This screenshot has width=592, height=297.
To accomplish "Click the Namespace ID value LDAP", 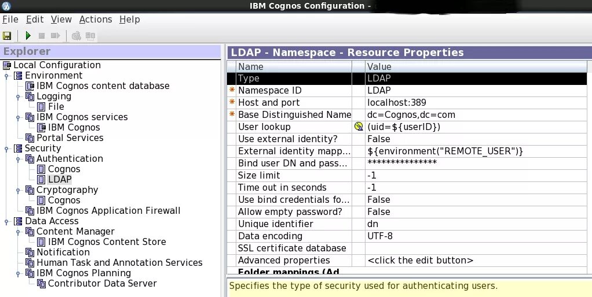I will pos(476,90).
